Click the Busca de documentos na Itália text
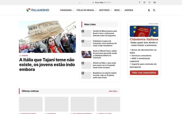This screenshot has width=182, height=114. [143, 51]
